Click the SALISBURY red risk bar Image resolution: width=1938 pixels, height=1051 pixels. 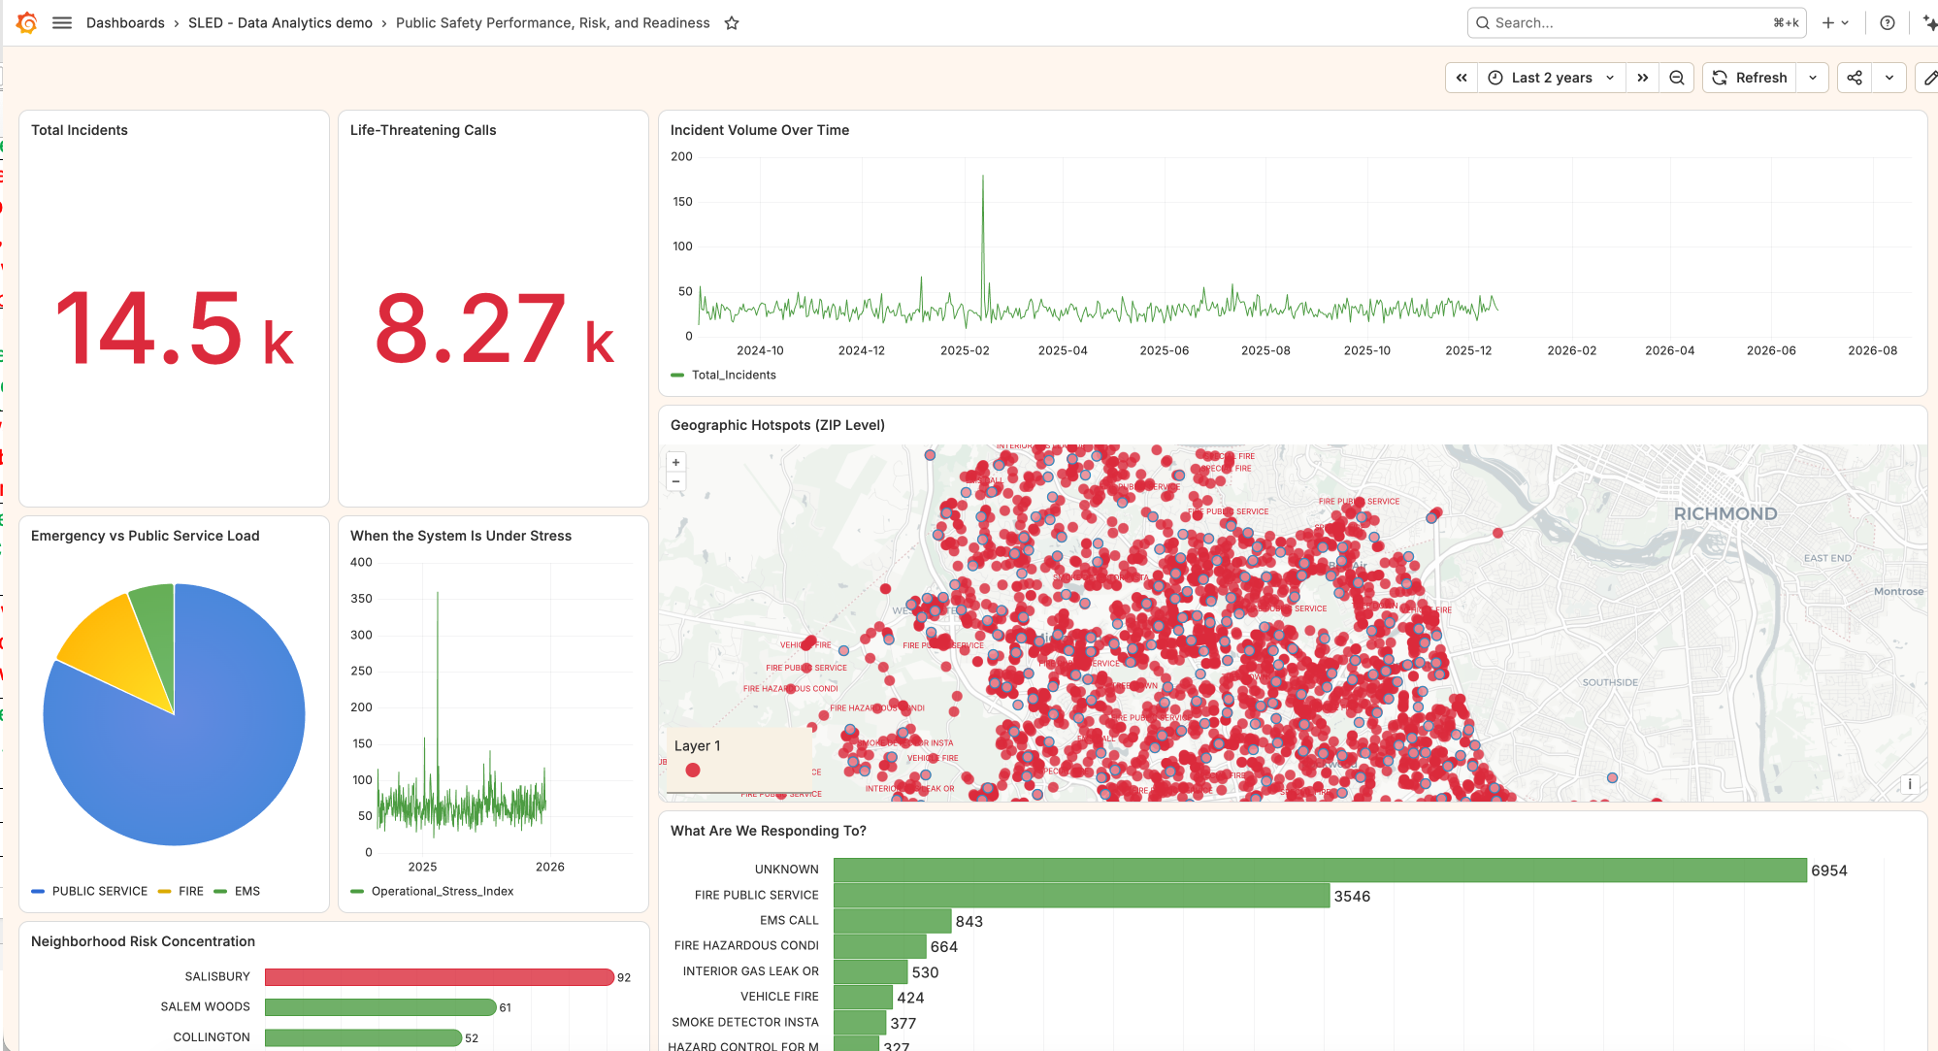(x=440, y=977)
